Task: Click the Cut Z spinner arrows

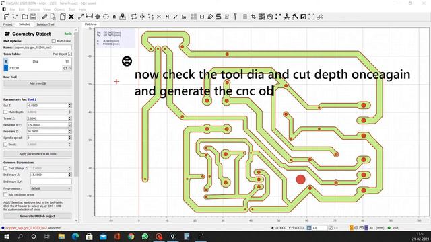Action: click(x=70, y=106)
